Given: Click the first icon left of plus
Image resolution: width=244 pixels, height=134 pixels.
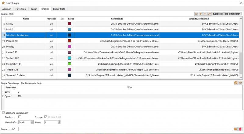Looking at the screenshot, I should [x=196, y=14].
